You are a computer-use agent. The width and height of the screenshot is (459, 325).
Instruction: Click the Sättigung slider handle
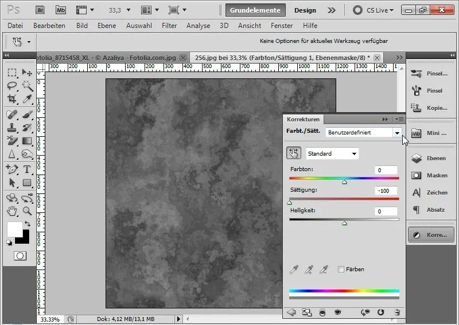290,203
